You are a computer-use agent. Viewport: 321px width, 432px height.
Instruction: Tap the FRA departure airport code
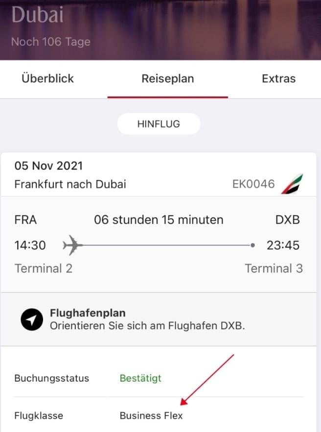tap(25, 220)
